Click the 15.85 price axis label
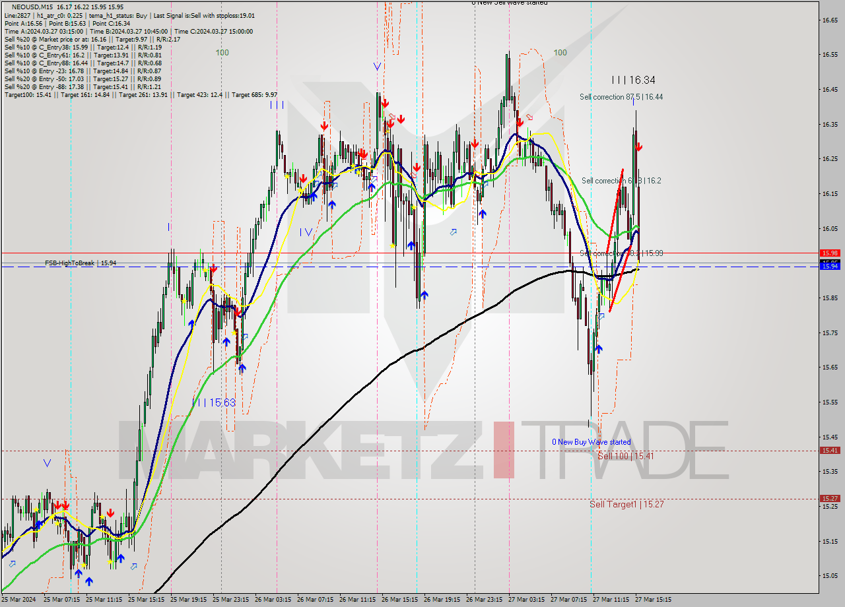This screenshot has height=607, width=845. pos(830,298)
